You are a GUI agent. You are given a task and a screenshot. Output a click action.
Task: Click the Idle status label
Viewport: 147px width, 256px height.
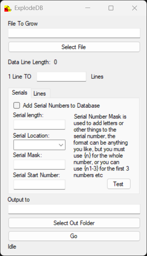[12, 246]
